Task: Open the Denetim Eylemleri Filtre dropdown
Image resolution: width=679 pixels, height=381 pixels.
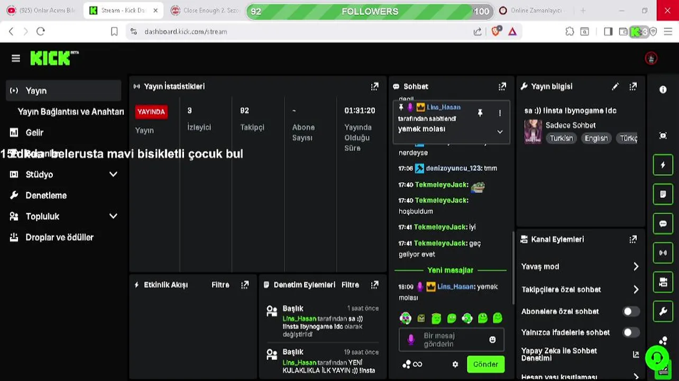Action: pos(350,285)
